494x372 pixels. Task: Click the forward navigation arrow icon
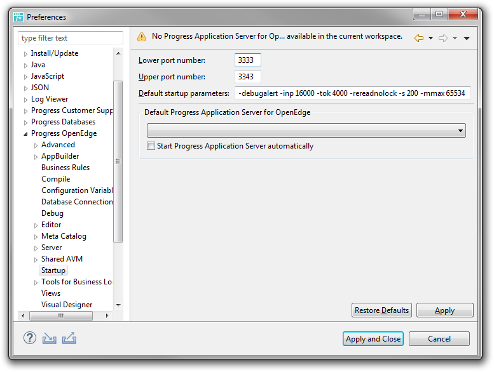pyautogui.click(x=443, y=38)
